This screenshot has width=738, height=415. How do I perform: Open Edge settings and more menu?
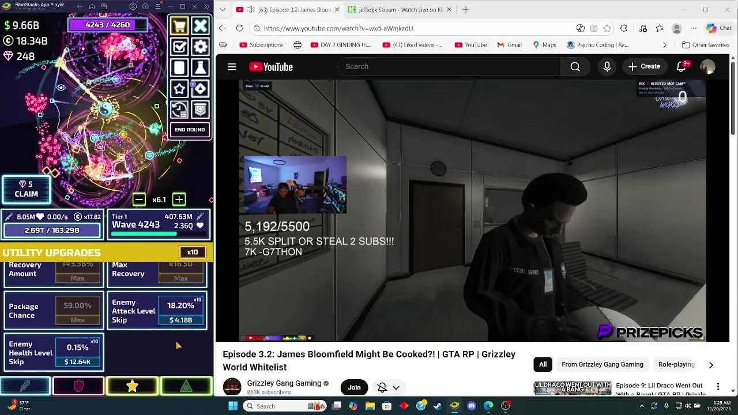tap(694, 28)
